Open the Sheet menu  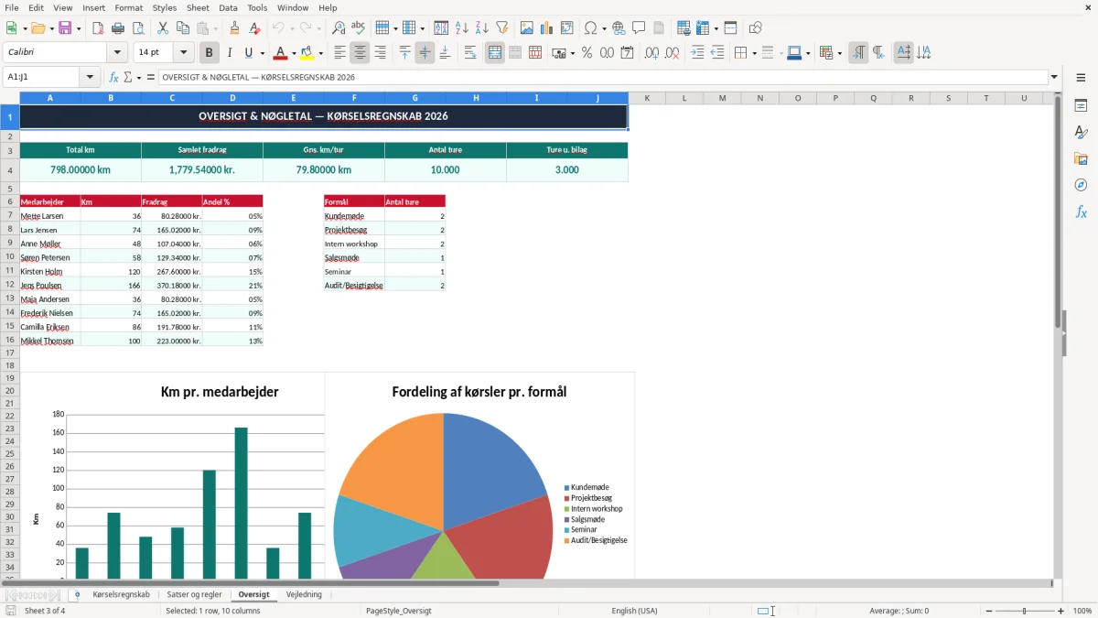pyautogui.click(x=198, y=7)
